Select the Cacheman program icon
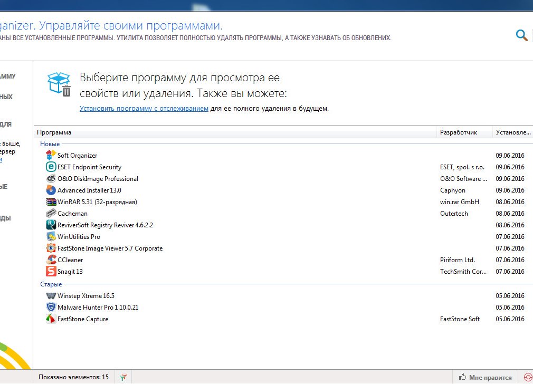The width and height of the screenshot is (533, 384). pyautogui.click(x=51, y=213)
